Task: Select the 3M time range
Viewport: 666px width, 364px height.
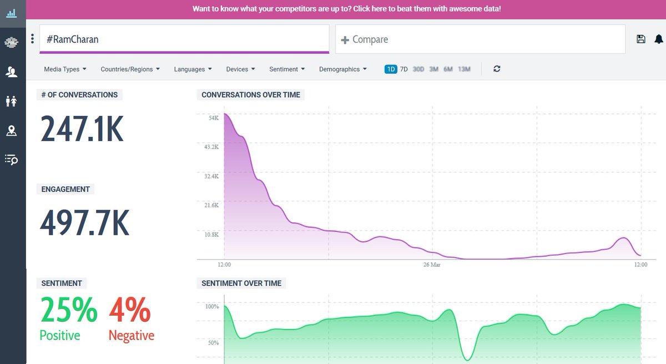Action: pos(434,69)
